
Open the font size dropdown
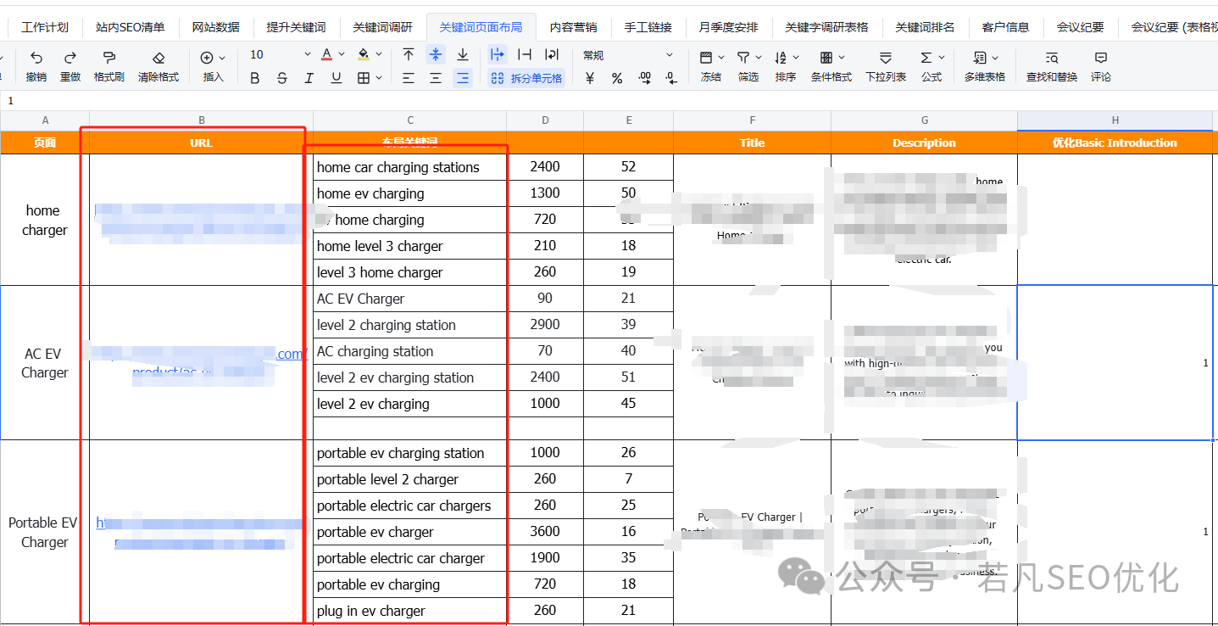307,55
